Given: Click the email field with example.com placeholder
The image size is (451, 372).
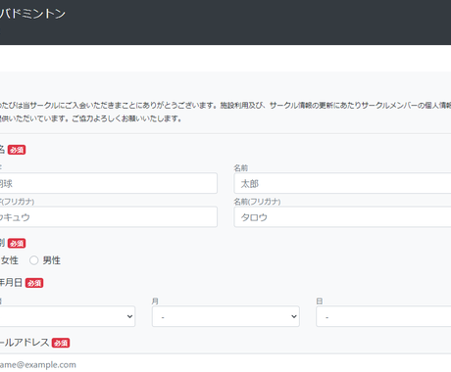Looking at the screenshot, I should click(x=225, y=364).
